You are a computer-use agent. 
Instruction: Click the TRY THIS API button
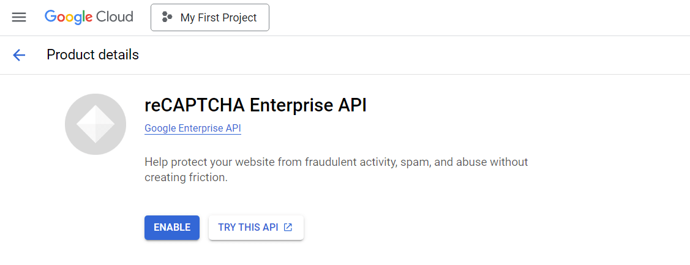(x=255, y=227)
